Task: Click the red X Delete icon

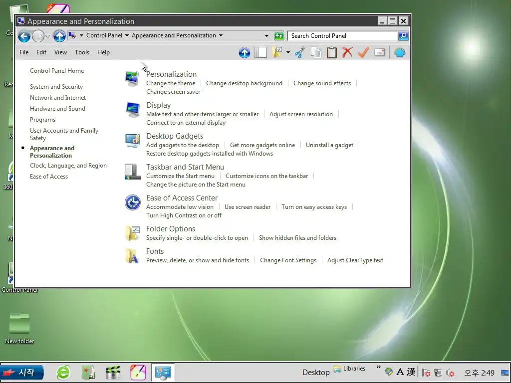Action: tap(347, 52)
